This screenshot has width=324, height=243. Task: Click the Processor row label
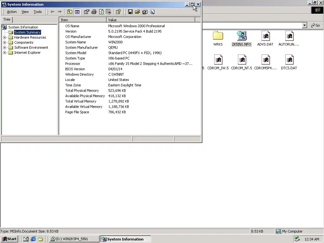tap(72, 64)
